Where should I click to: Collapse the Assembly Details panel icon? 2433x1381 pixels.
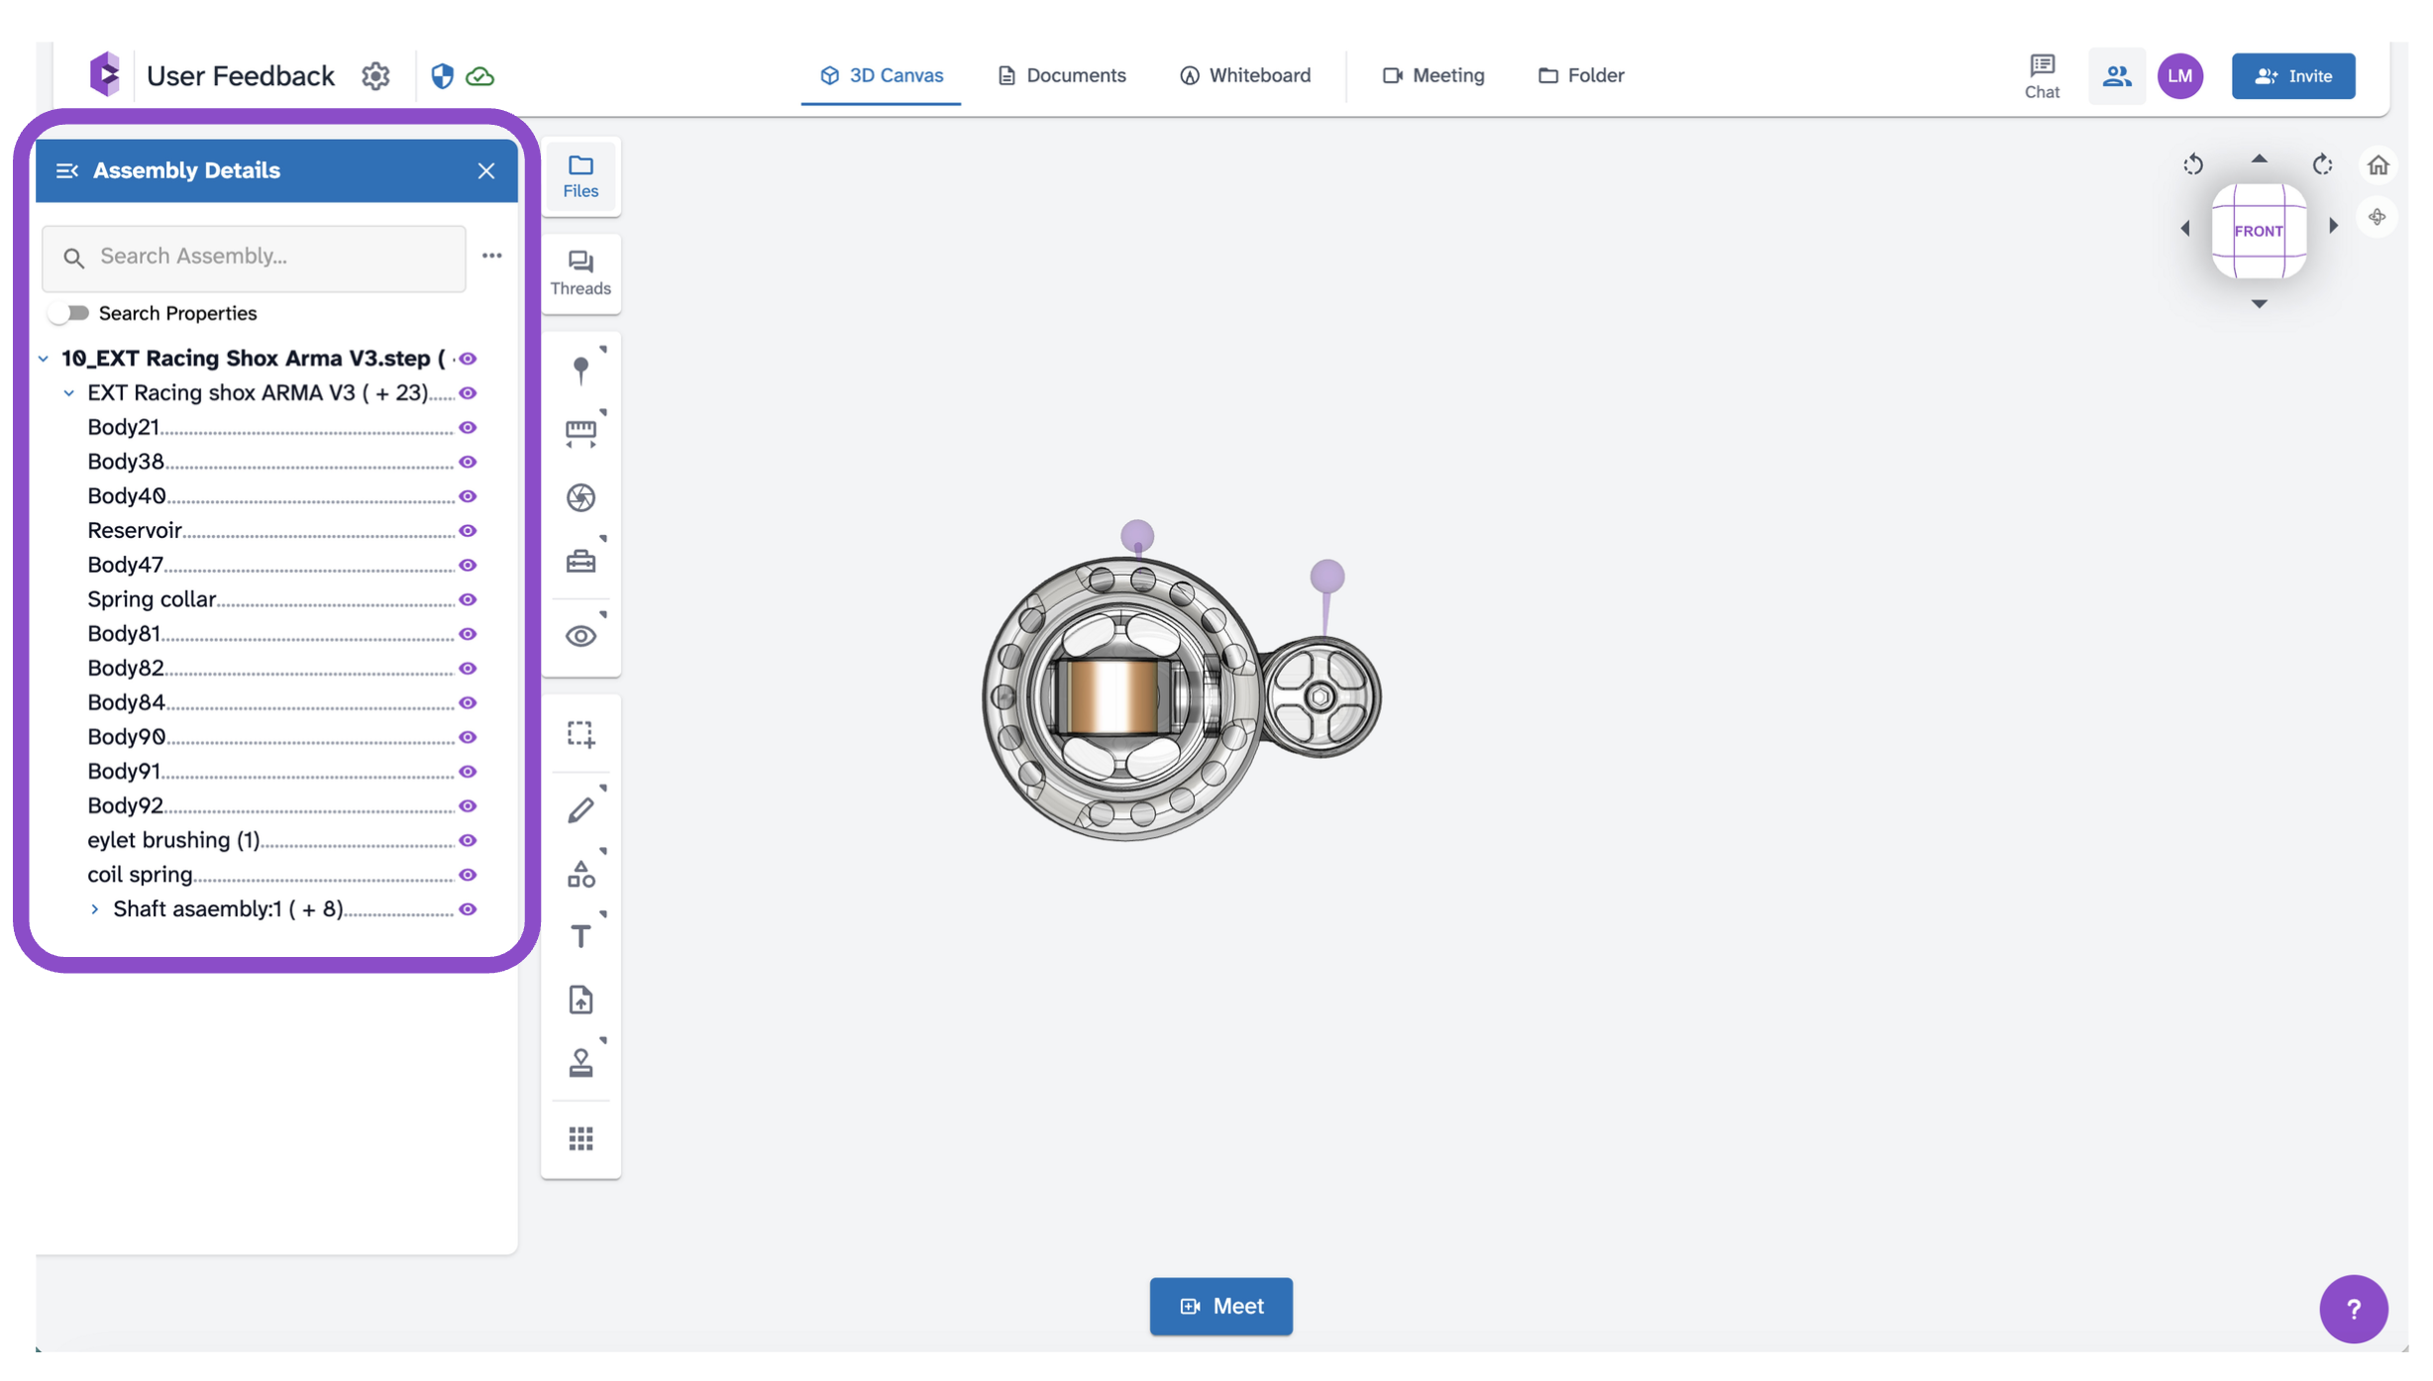[x=66, y=171]
